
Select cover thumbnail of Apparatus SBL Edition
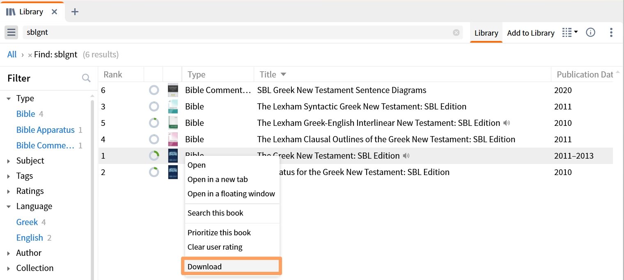(x=173, y=172)
